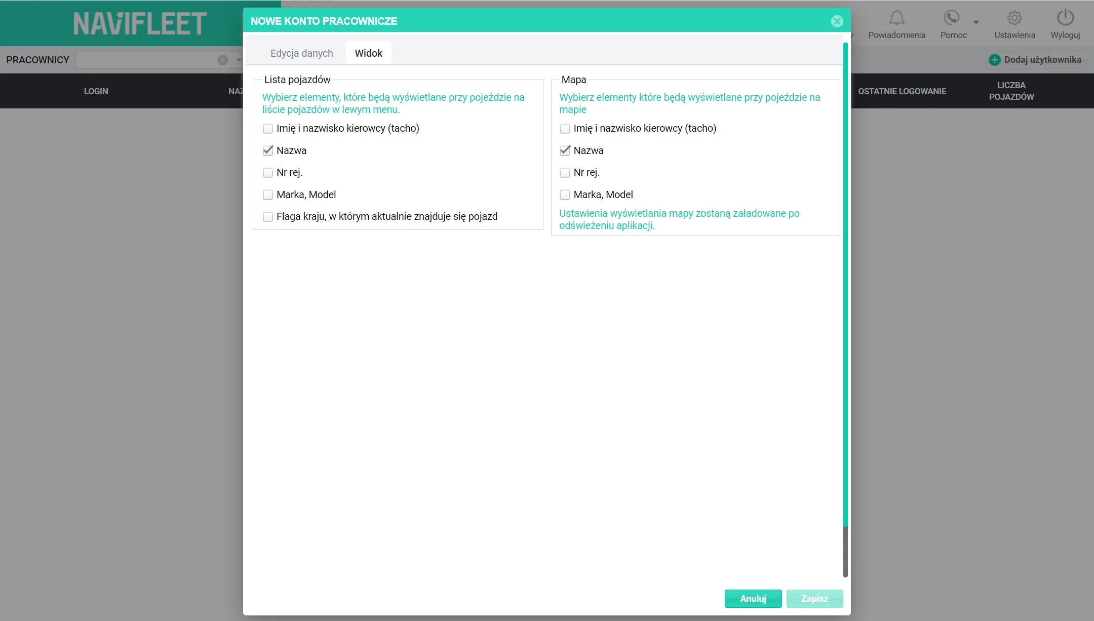Sort by the Ostatnie logowanie column header
The image size is (1094, 621).
[902, 91]
